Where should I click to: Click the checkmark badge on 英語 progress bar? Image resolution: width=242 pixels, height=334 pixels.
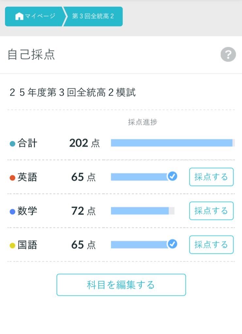click(x=172, y=176)
